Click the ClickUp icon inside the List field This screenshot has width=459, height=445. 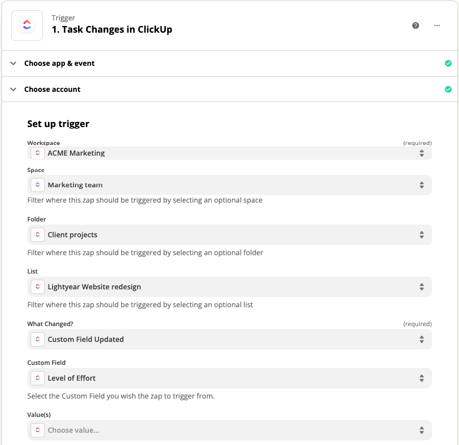pos(37,287)
